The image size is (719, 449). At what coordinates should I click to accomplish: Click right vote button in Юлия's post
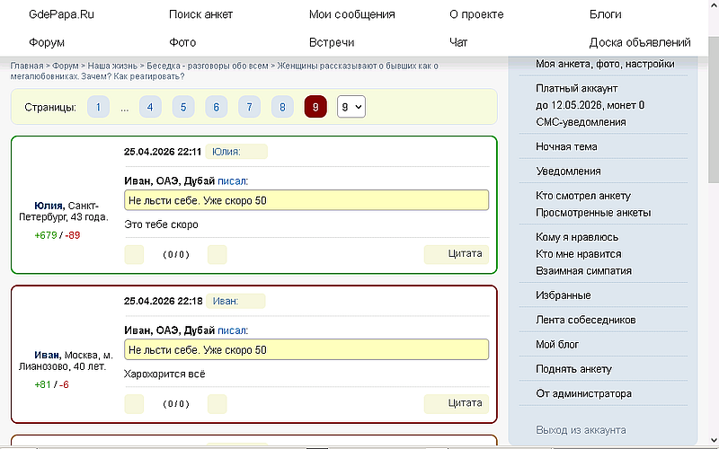217,254
